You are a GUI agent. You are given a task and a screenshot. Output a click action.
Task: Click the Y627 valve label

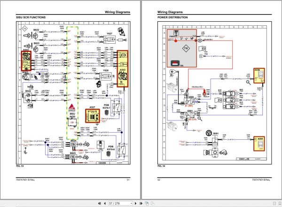pos(110,34)
